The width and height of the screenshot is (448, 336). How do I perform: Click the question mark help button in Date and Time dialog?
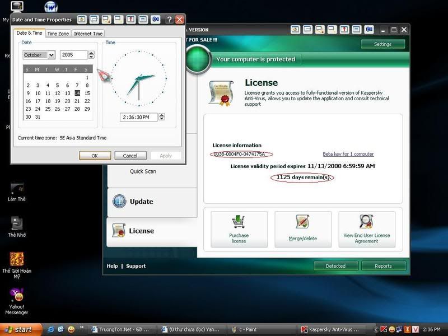click(169, 20)
